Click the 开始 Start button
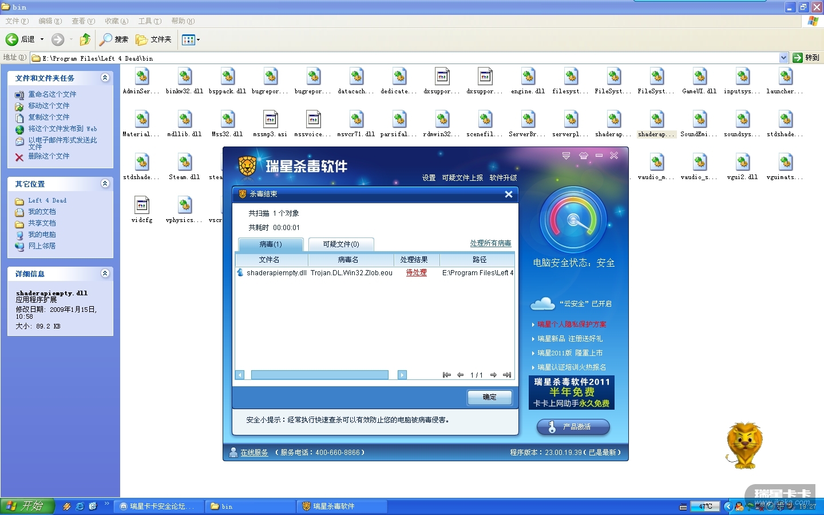The width and height of the screenshot is (824, 515). point(27,506)
